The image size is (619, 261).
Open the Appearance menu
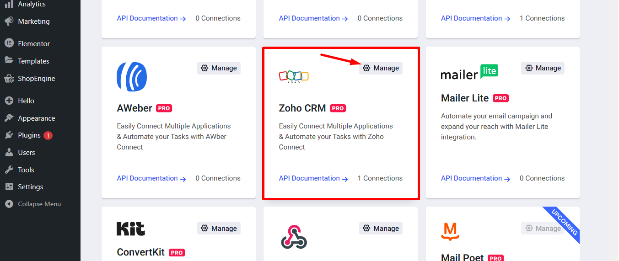(x=36, y=118)
